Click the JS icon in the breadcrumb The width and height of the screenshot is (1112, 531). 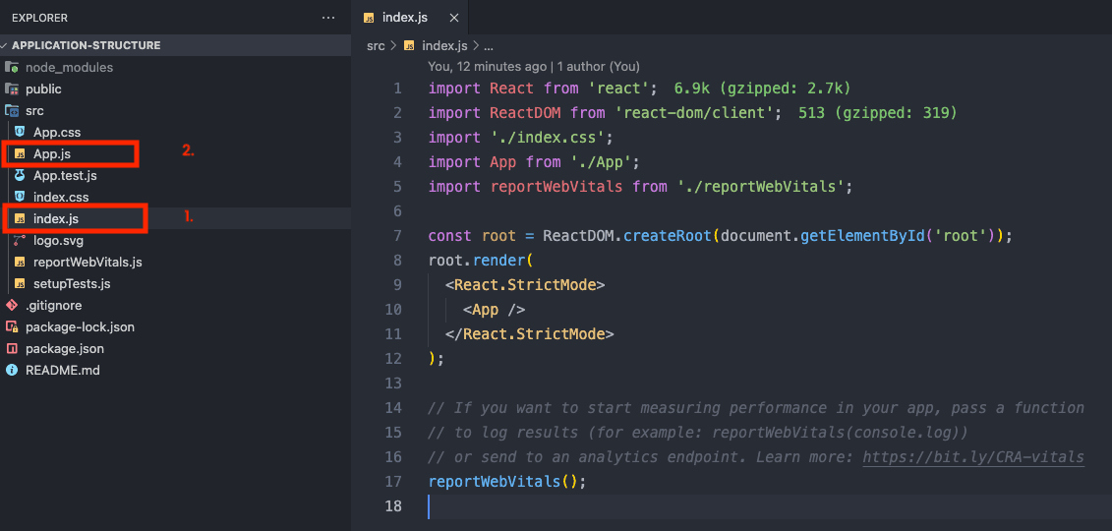[x=409, y=45]
